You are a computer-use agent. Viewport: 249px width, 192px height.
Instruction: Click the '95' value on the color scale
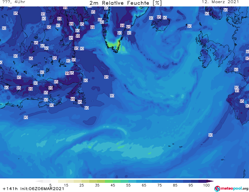[191, 185]
